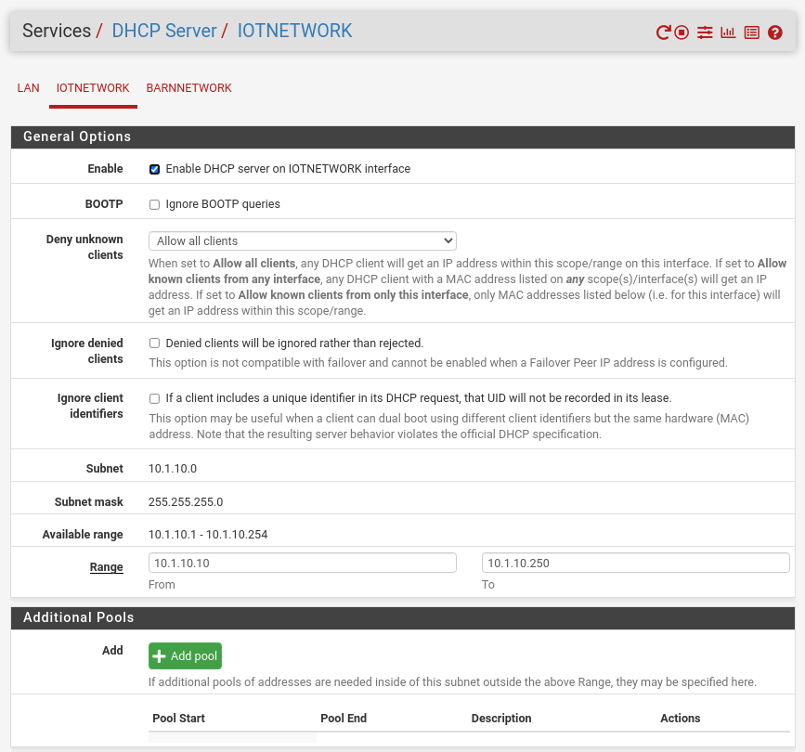
Task: Click the restart service icon
Action: pyautogui.click(x=663, y=32)
